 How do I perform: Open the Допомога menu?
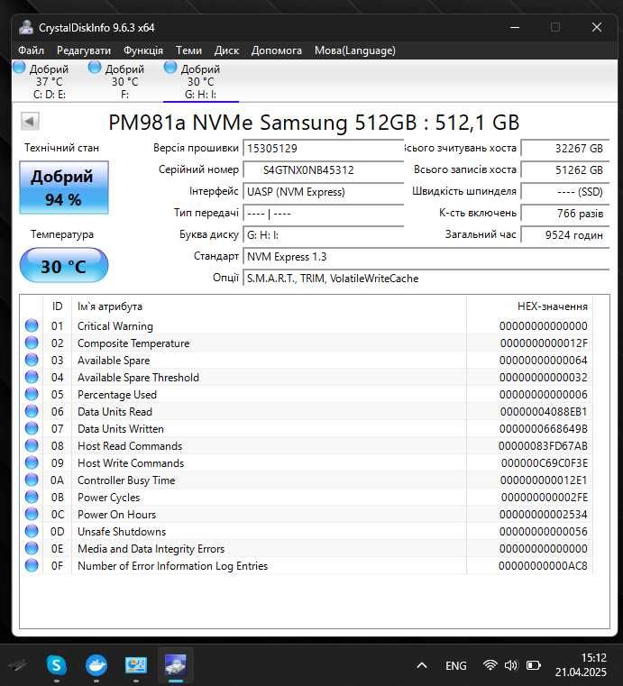pyautogui.click(x=277, y=50)
